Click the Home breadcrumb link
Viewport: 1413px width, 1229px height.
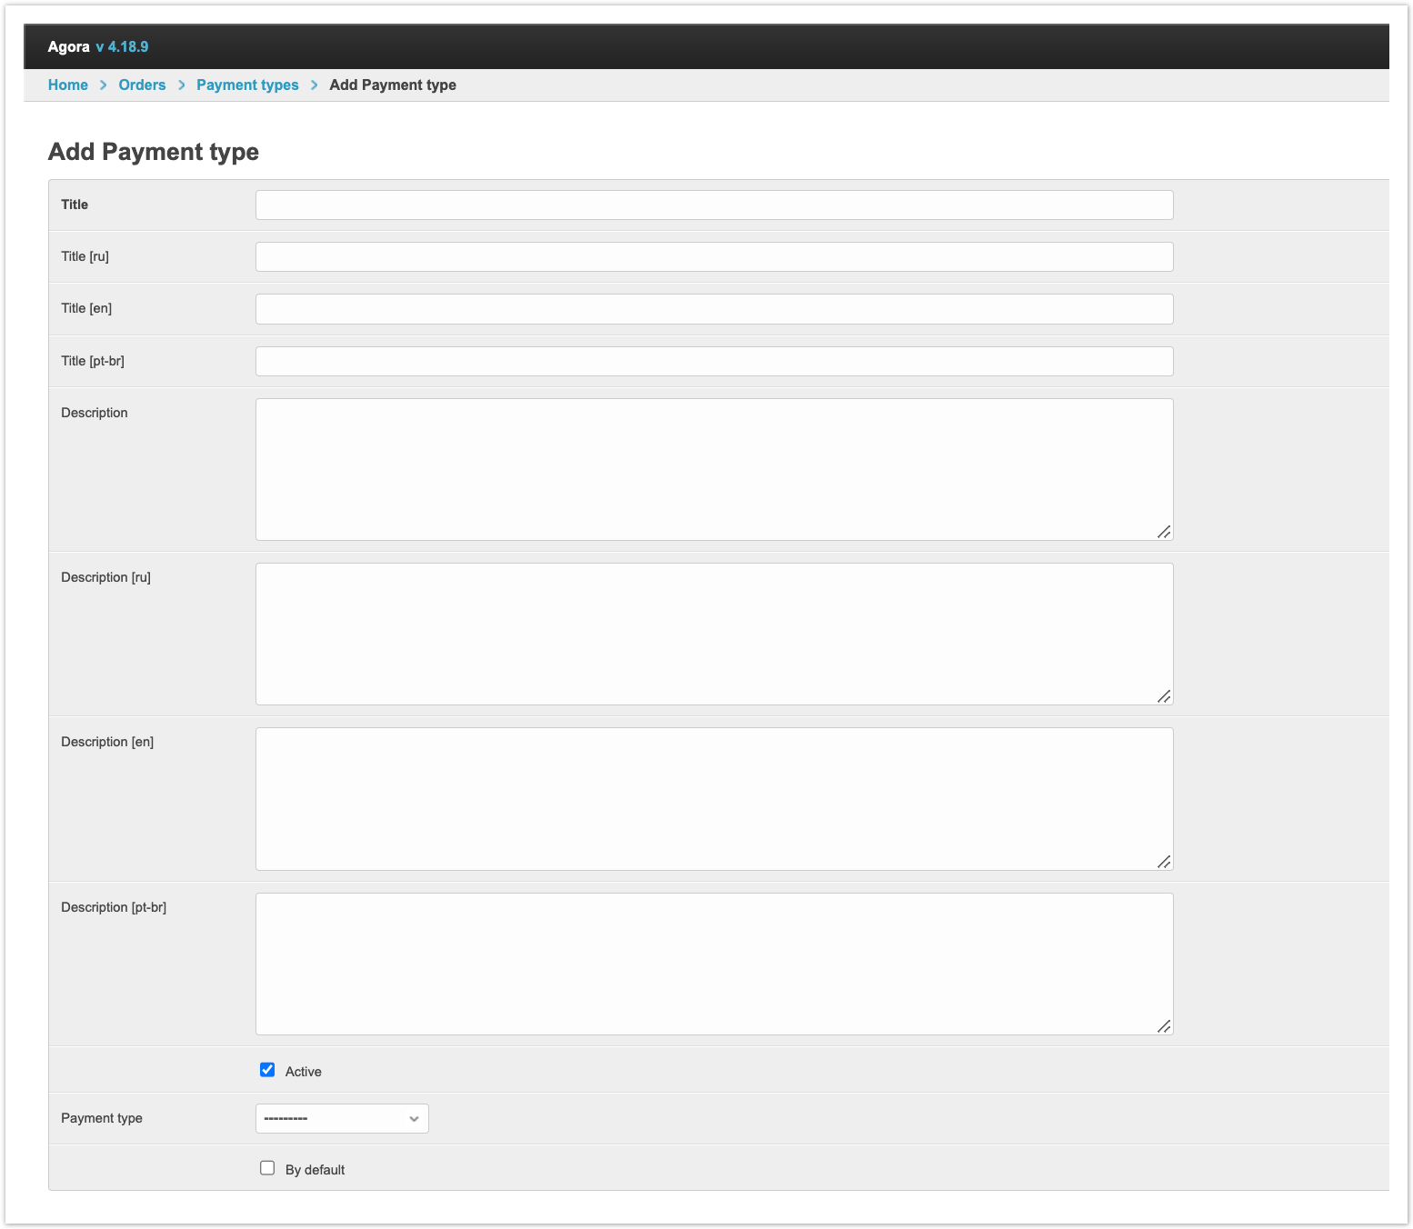67,85
